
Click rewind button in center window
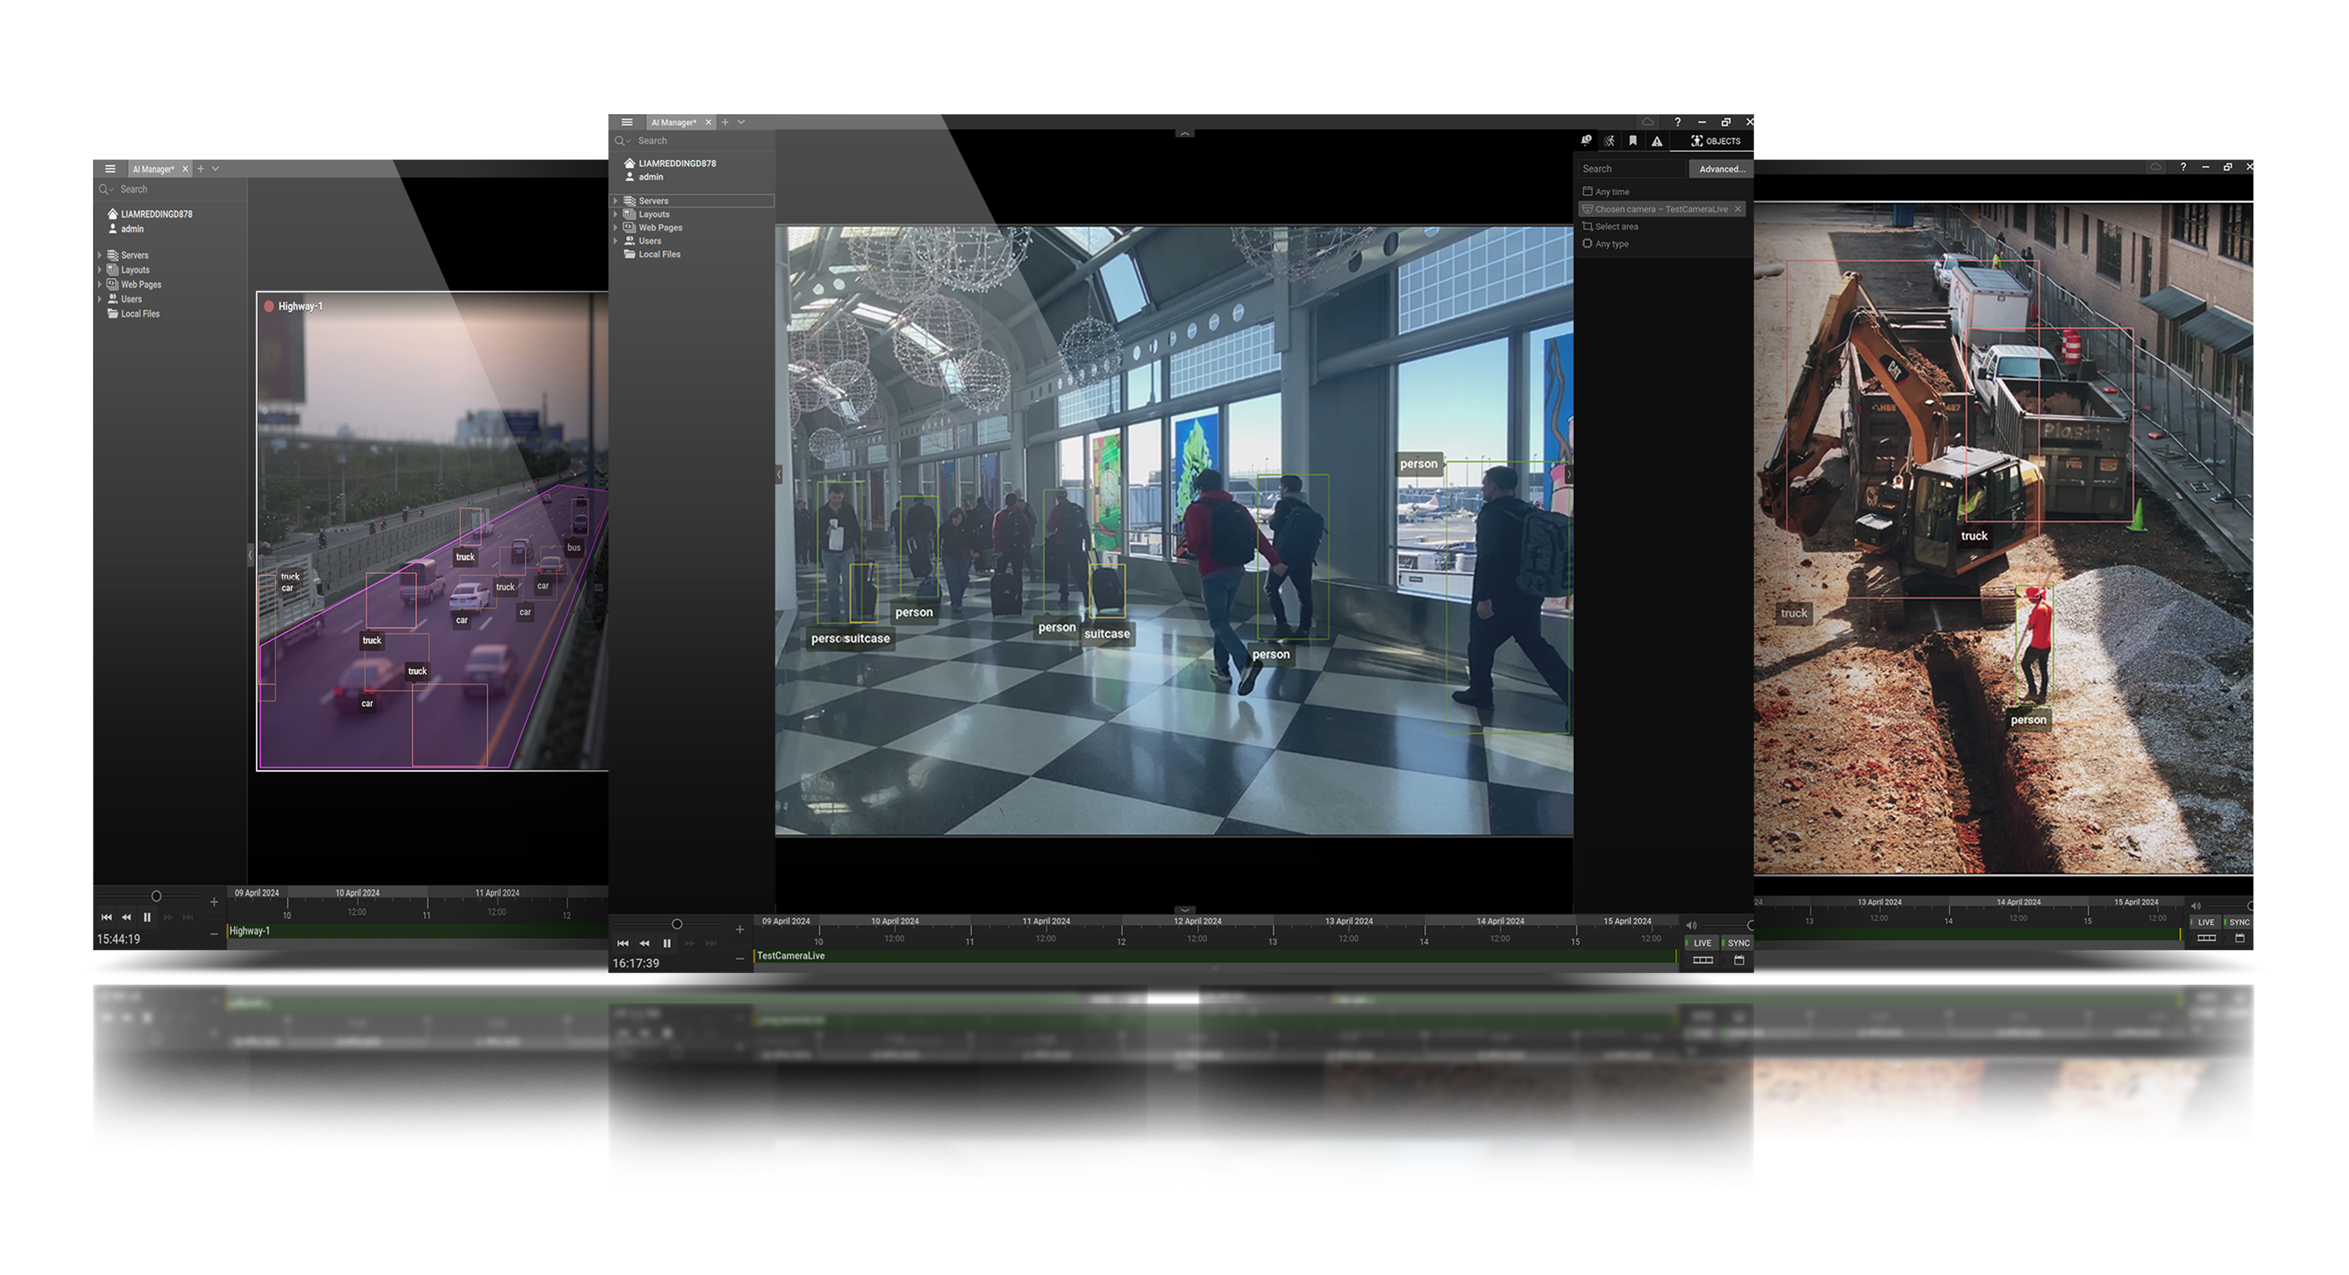coord(645,943)
